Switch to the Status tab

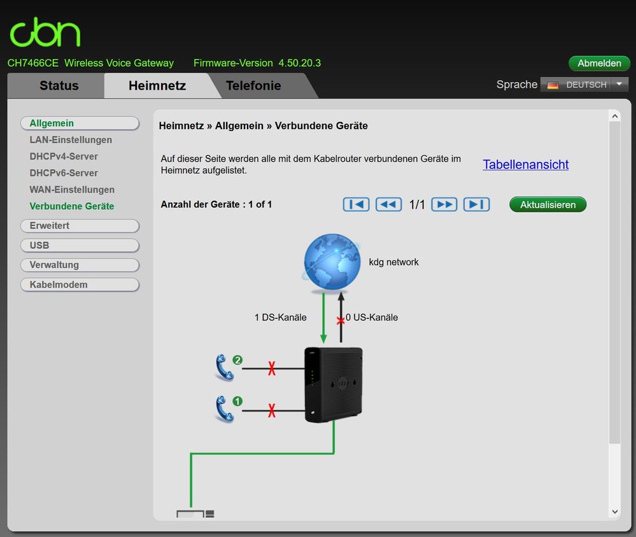tap(59, 85)
